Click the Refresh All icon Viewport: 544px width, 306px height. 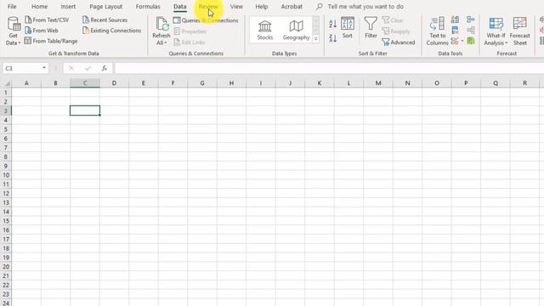click(x=161, y=25)
